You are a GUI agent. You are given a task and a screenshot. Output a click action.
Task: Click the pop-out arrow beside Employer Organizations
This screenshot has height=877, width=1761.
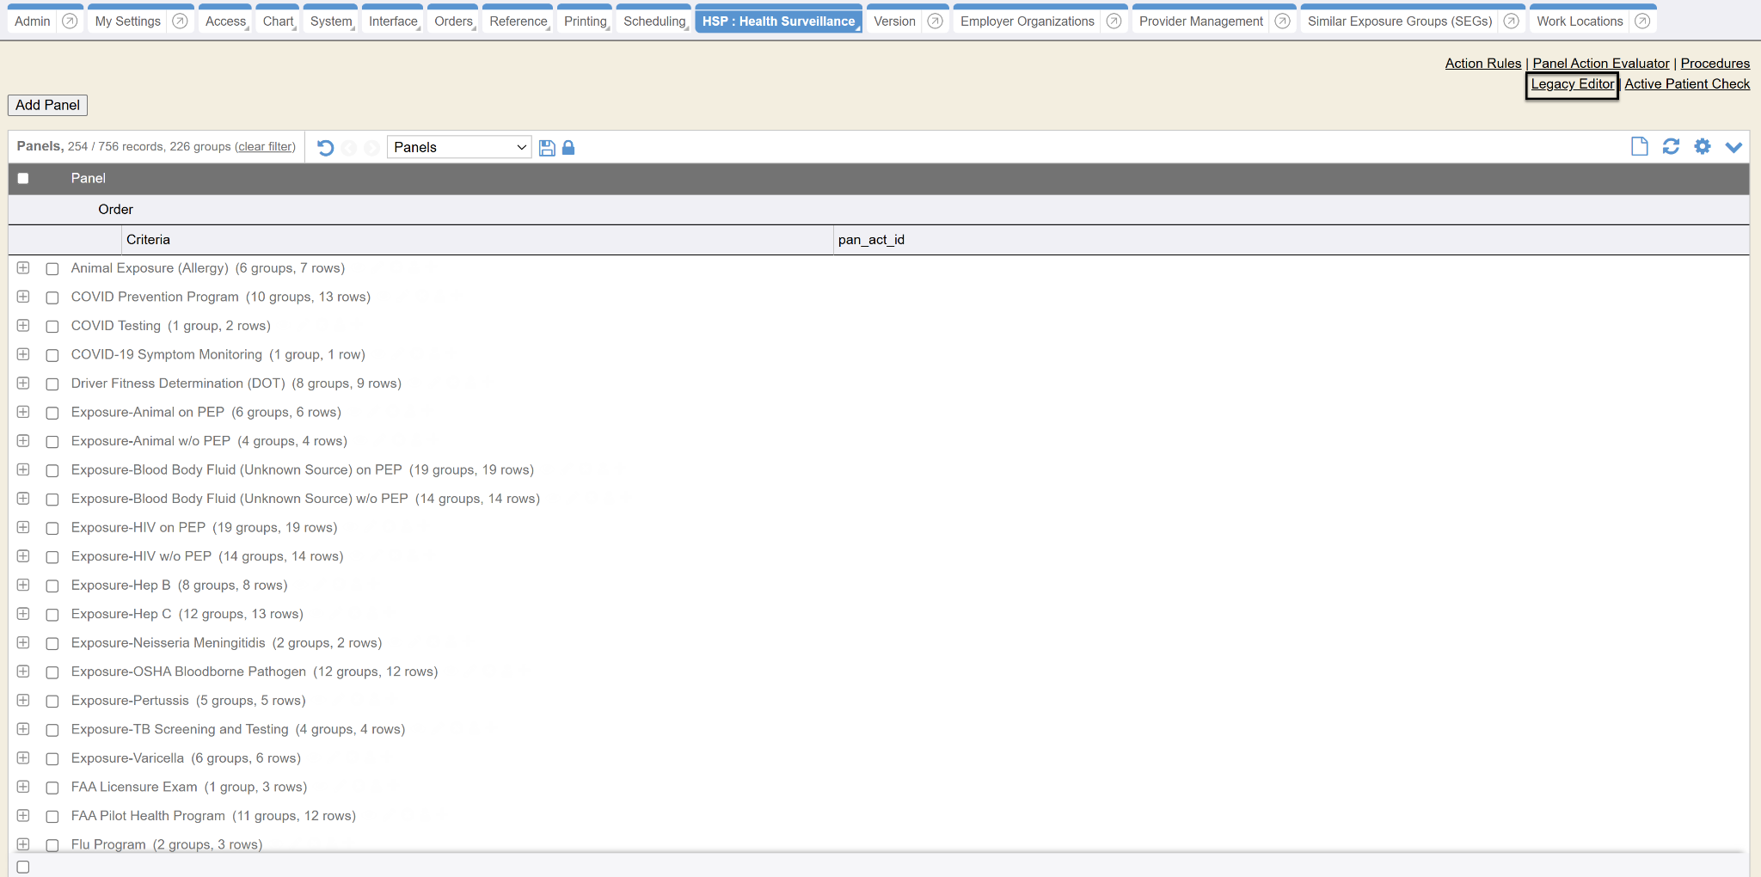tap(1114, 21)
